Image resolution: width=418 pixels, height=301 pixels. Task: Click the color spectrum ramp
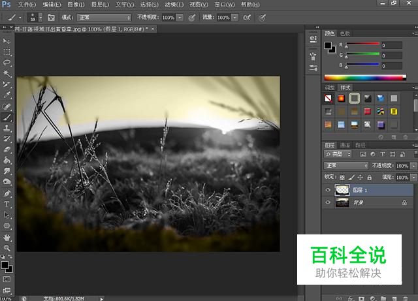point(365,78)
